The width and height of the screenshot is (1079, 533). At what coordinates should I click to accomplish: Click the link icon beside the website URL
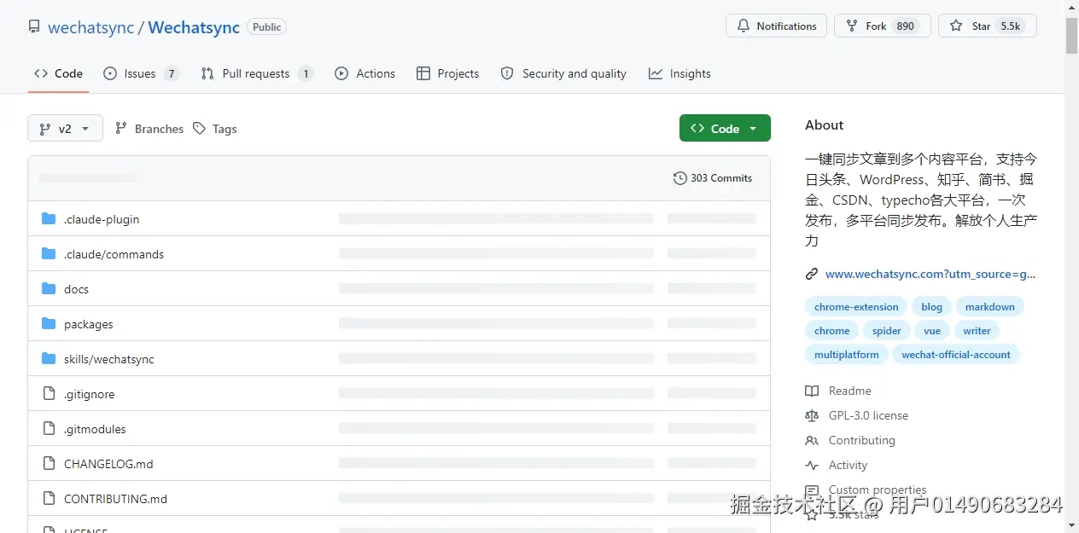point(812,274)
